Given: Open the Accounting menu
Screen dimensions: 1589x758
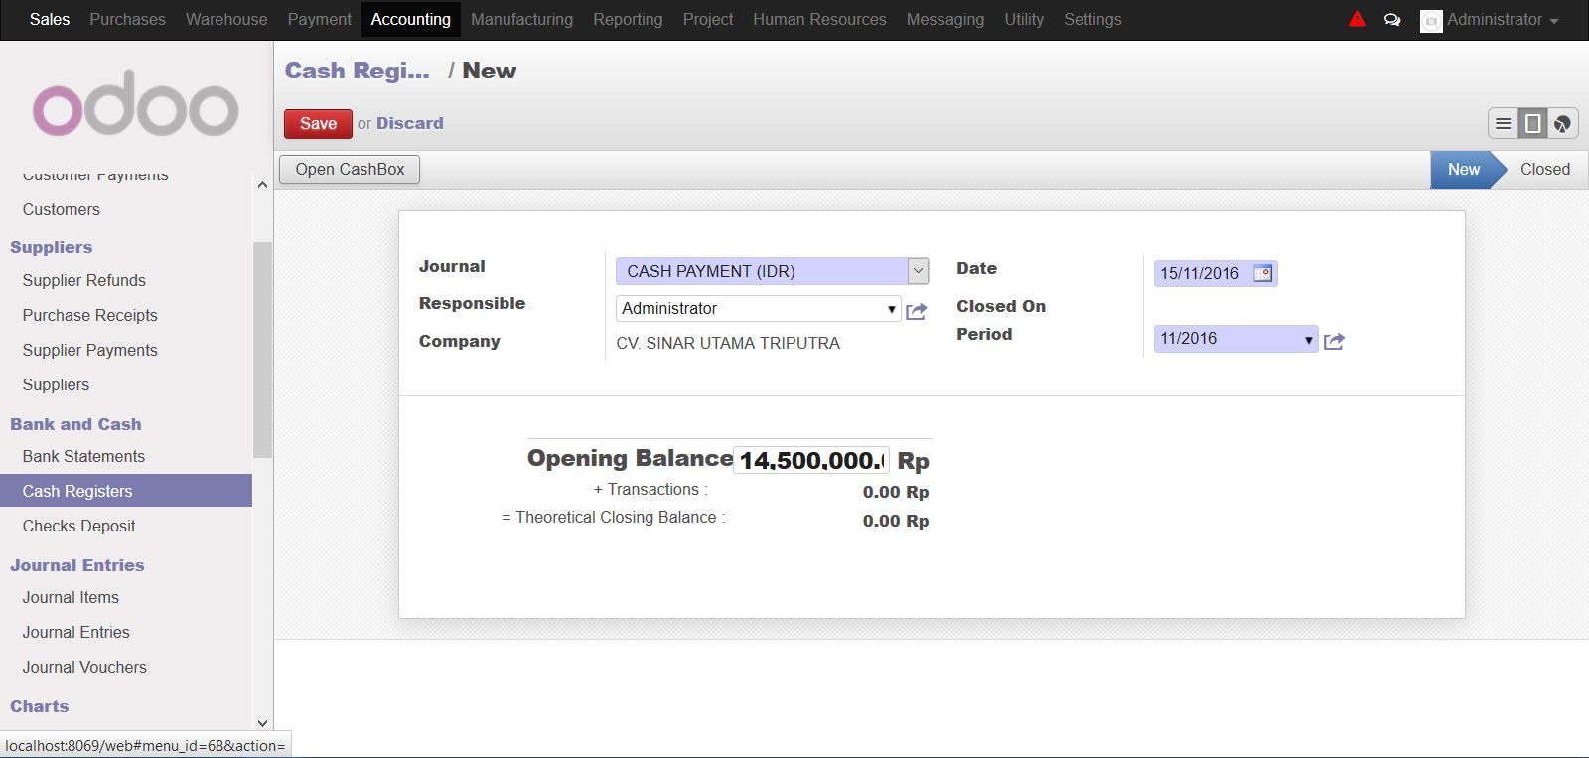Looking at the screenshot, I should pyautogui.click(x=410, y=19).
